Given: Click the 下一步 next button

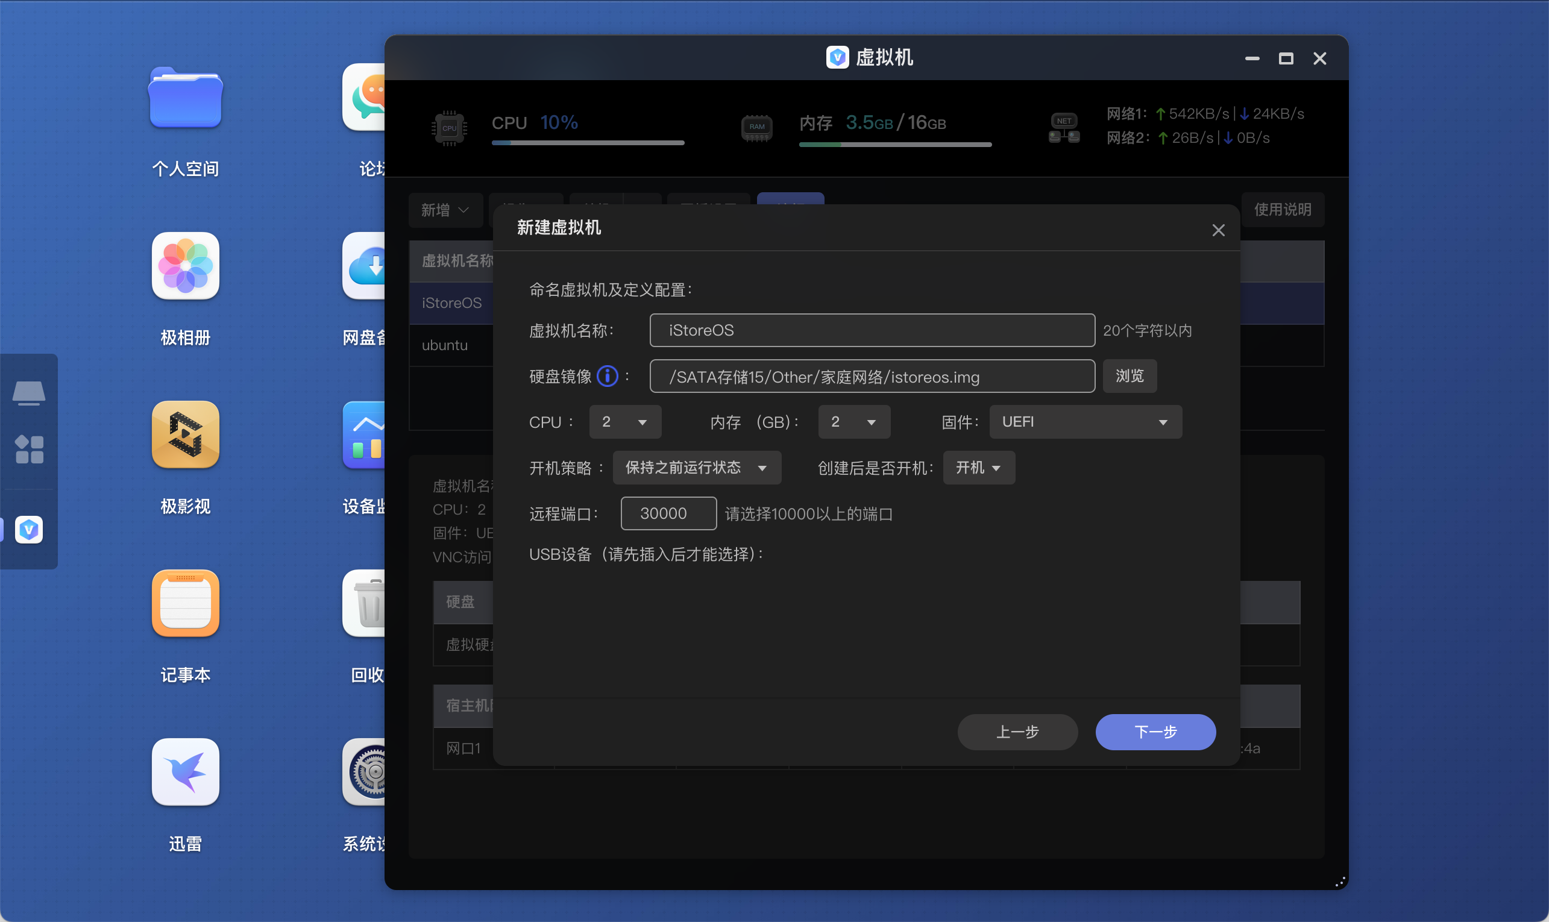Looking at the screenshot, I should click(x=1154, y=731).
